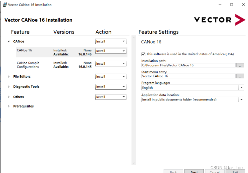
Task: Select the Others tree item
Action: (19, 97)
